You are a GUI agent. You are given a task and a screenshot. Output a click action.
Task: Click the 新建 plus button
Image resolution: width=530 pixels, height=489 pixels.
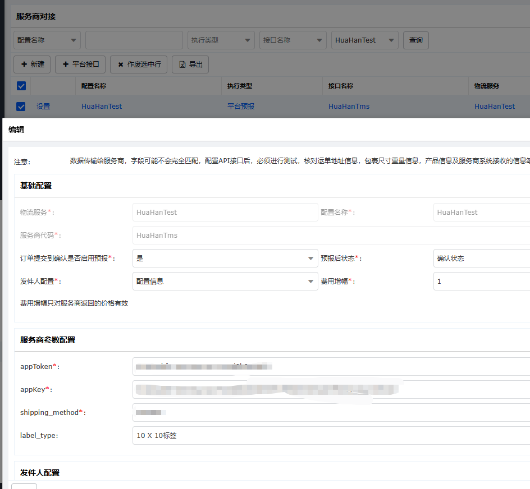coord(32,64)
